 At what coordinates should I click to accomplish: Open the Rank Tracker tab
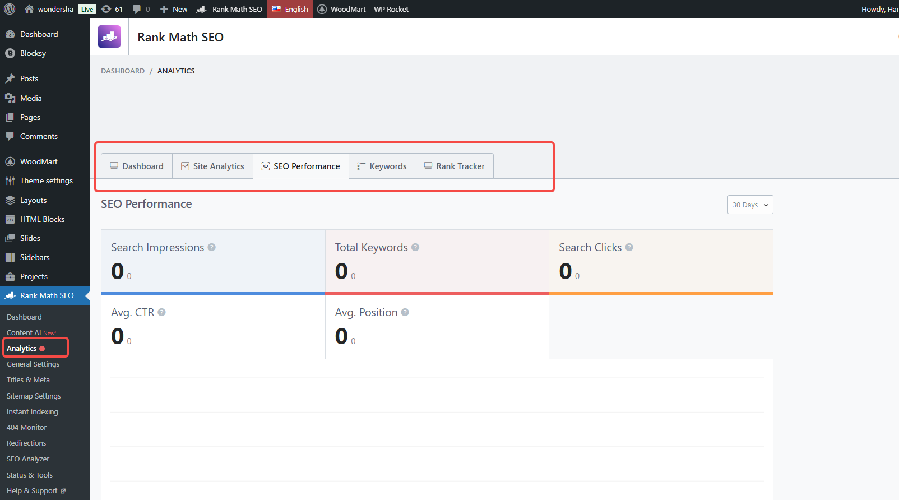coord(454,166)
